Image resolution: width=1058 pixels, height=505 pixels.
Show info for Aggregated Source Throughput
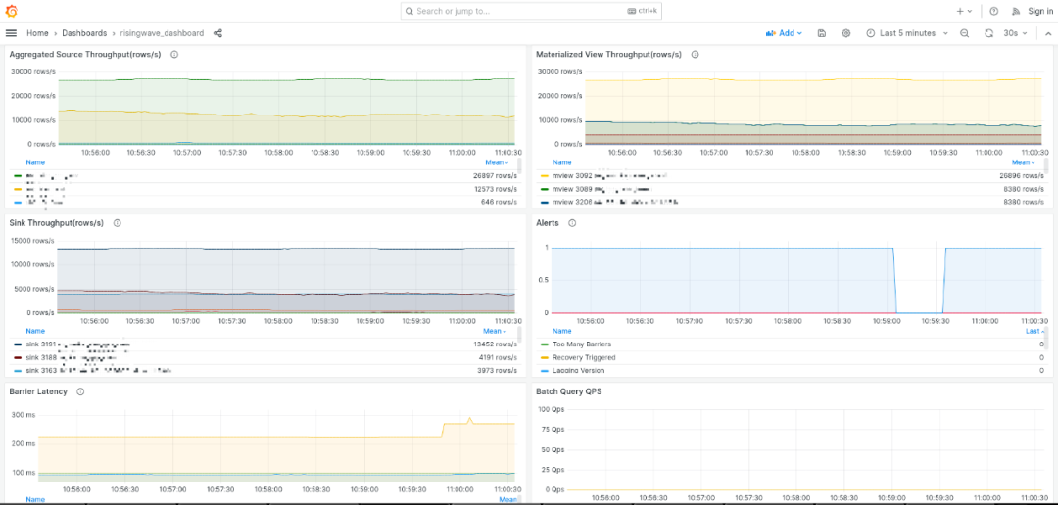(174, 55)
